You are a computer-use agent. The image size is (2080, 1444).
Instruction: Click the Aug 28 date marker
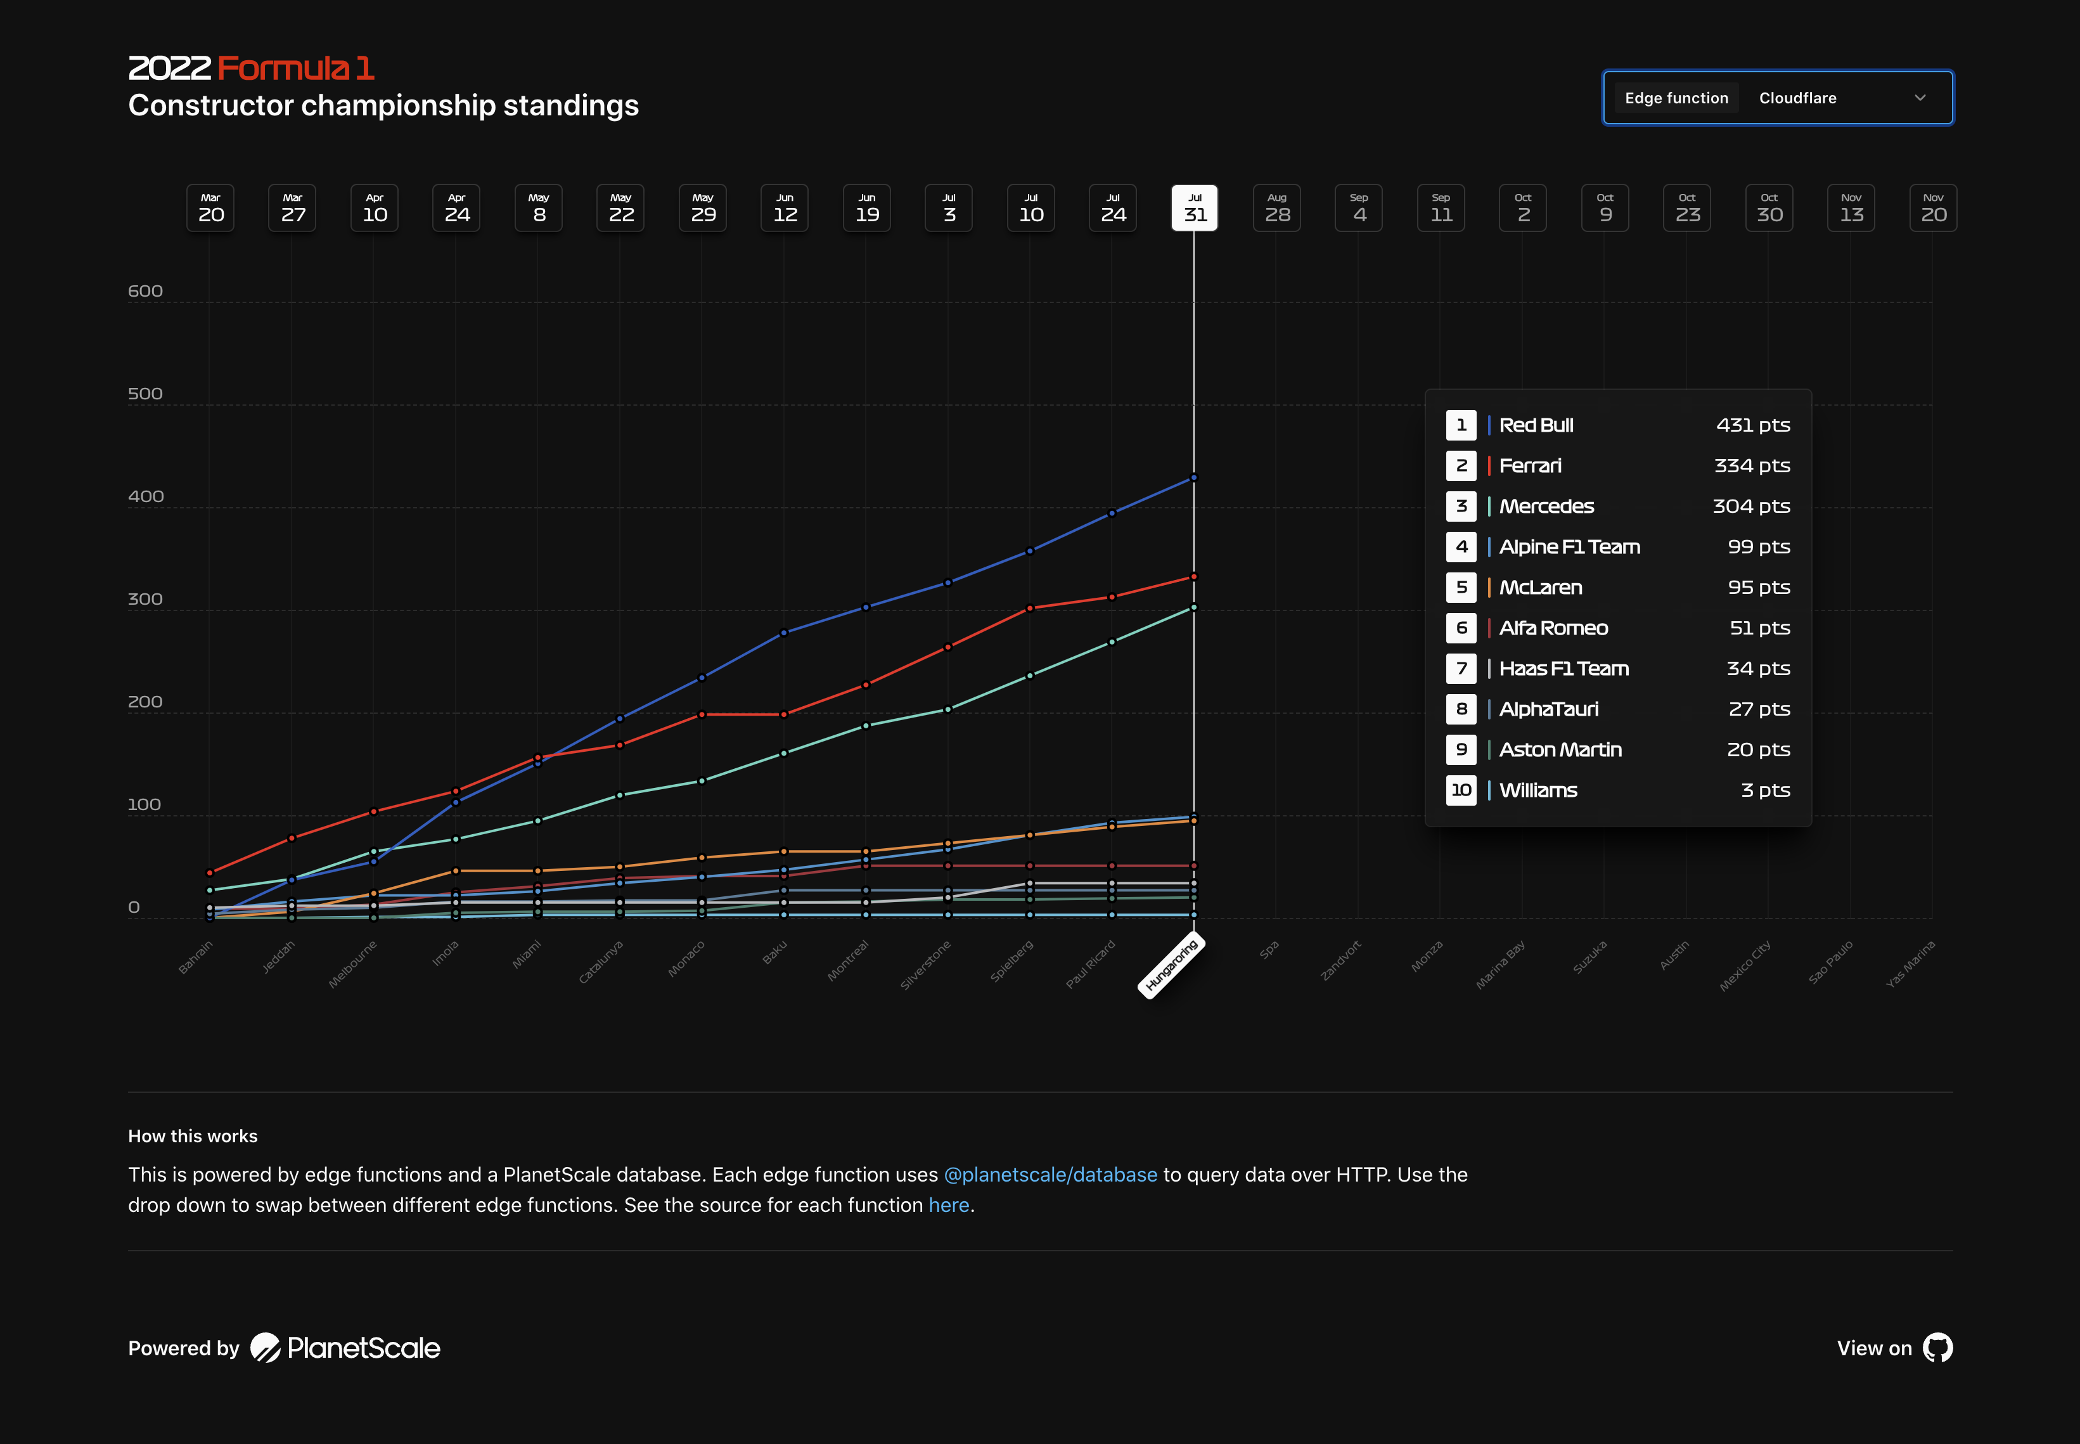1277,208
